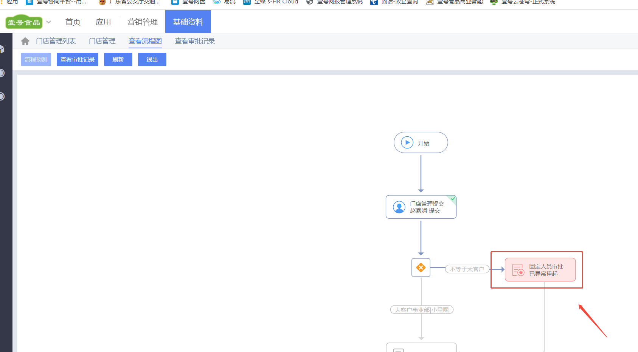Click the green checkmark on 门店管理提交 node
Screen dimensions: 638x352
coord(453,199)
